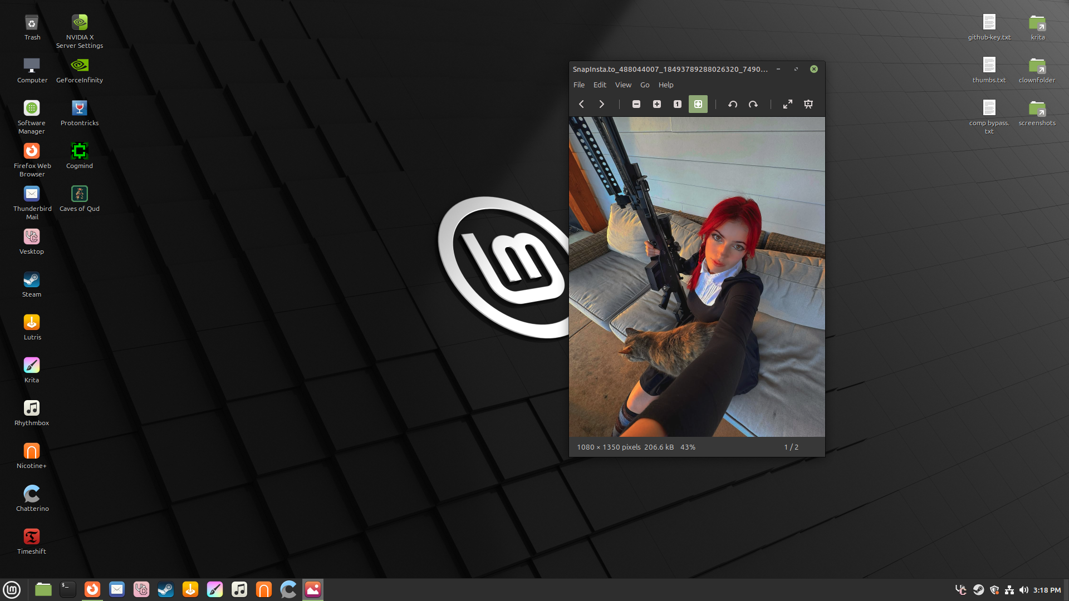This screenshot has height=601, width=1069.
Task: Open the 3:18 PM clock calendar
Action: (x=1047, y=590)
